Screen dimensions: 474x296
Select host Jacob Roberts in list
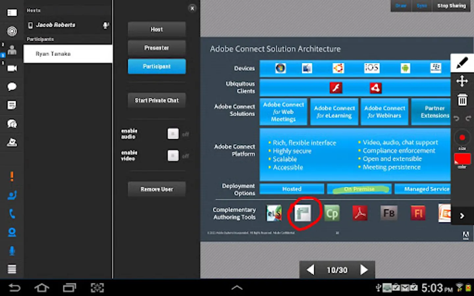coord(68,25)
